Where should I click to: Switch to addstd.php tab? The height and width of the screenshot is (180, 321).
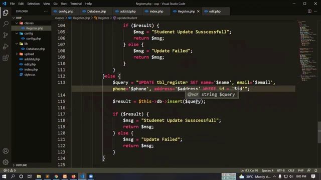pyautogui.click(x=127, y=11)
